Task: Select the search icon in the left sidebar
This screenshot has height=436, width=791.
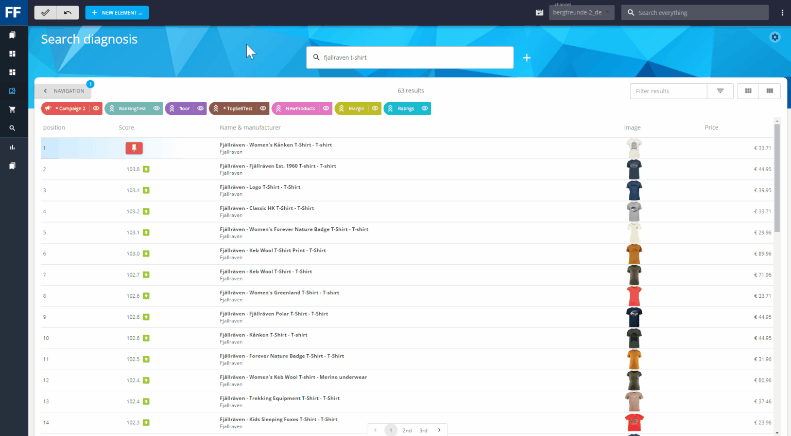Action: [x=13, y=128]
